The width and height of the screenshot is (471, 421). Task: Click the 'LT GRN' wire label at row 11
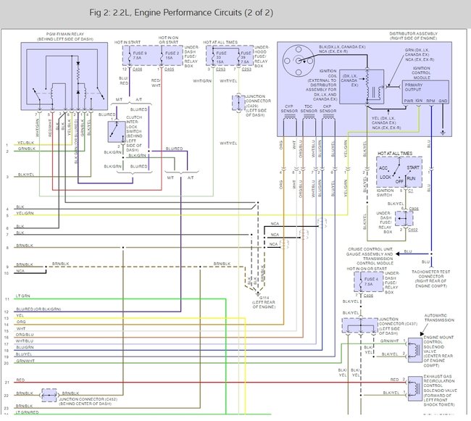click(x=23, y=296)
